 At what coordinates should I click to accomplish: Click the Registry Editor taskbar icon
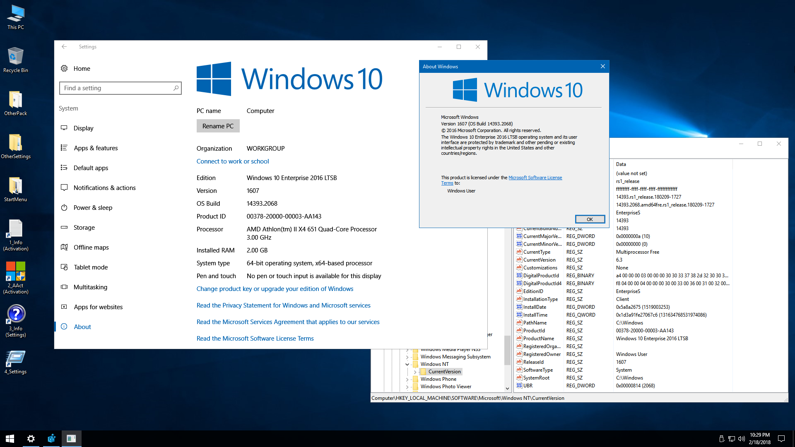[x=51, y=439]
